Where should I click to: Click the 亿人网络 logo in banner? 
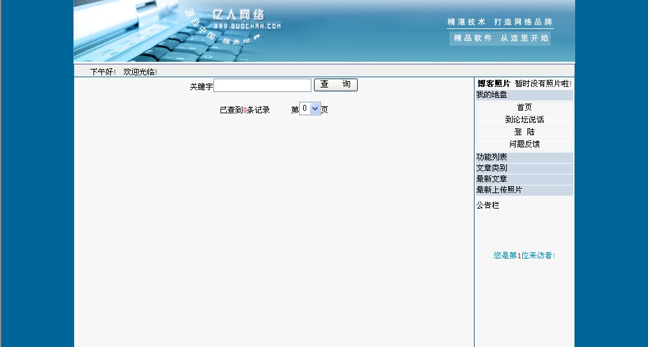(x=239, y=14)
